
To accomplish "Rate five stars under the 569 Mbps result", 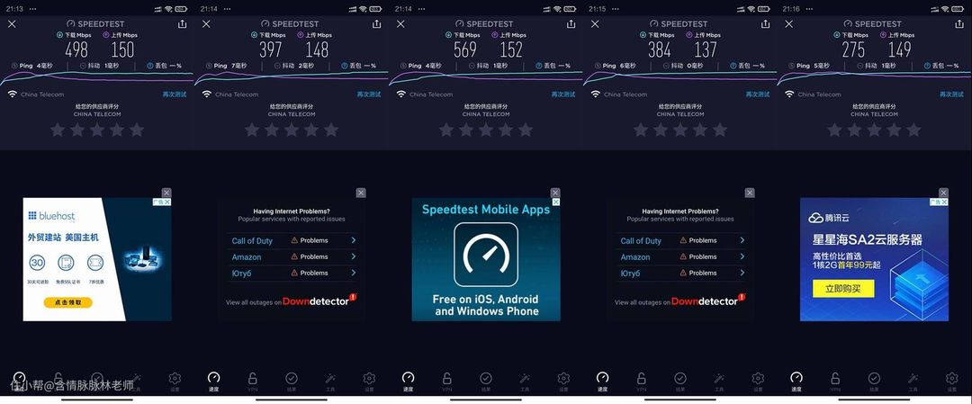I will click(x=526, y=130).
